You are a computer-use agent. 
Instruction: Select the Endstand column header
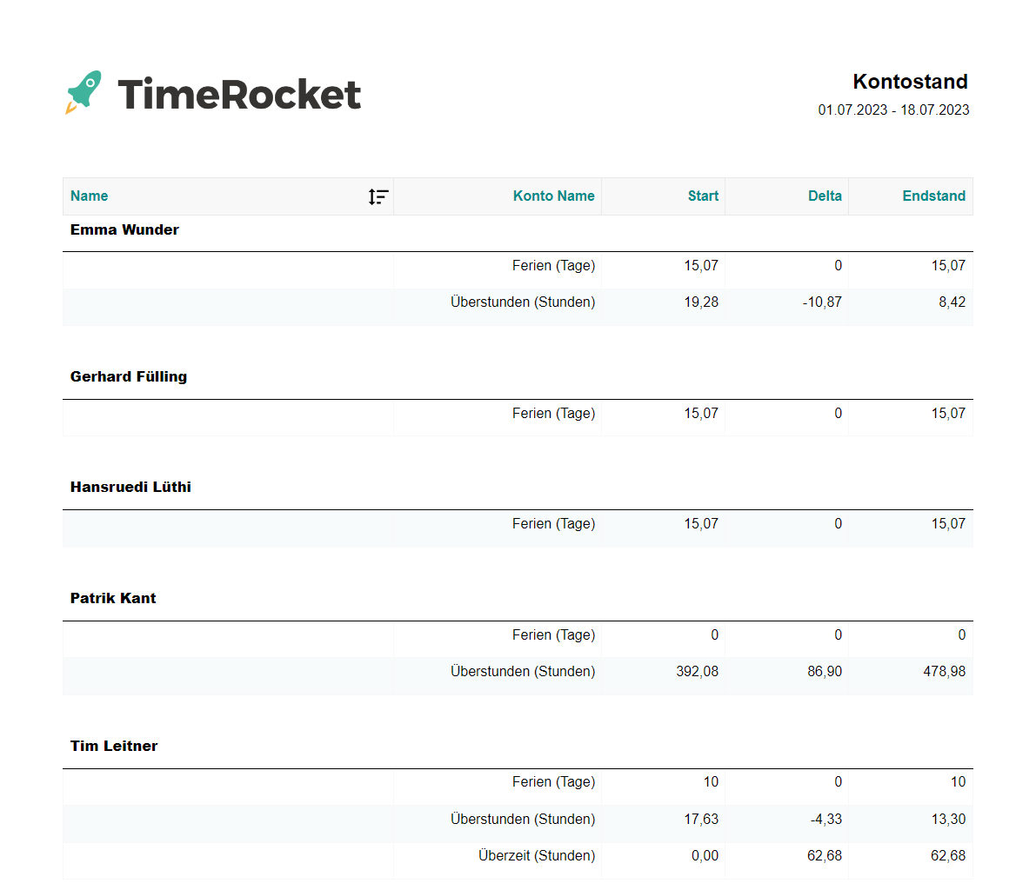point(933,196)
